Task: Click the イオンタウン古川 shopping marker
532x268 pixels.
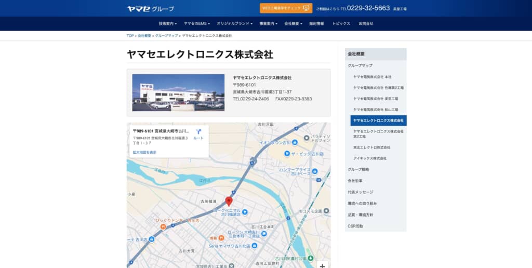Action: click(295, 142)
